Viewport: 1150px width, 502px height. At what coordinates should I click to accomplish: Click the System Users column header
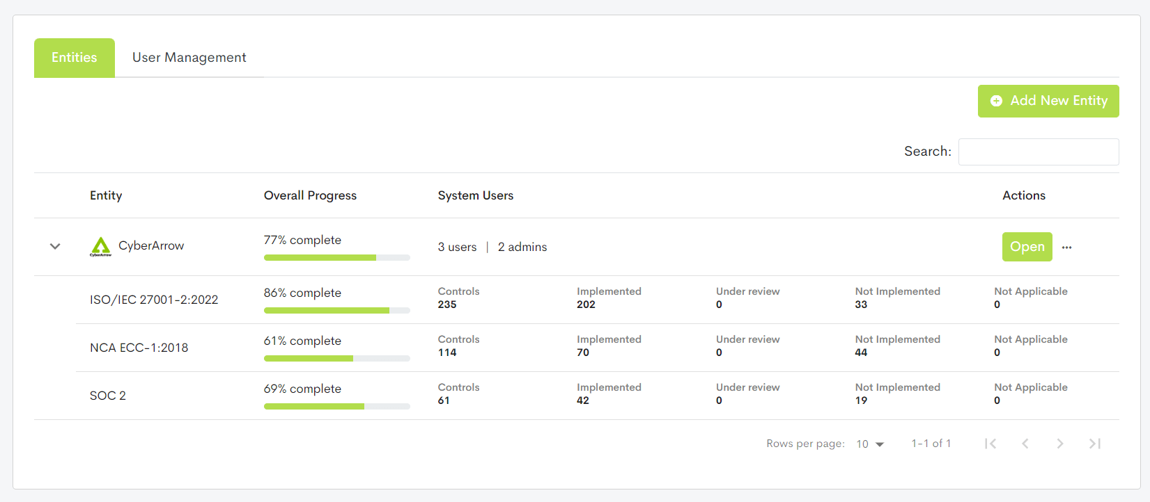[476, 195]
